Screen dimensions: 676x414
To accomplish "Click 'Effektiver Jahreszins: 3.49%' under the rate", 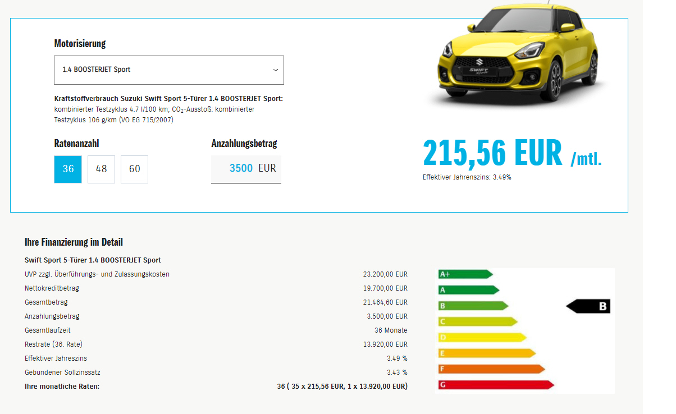I will tap(467, 177).
